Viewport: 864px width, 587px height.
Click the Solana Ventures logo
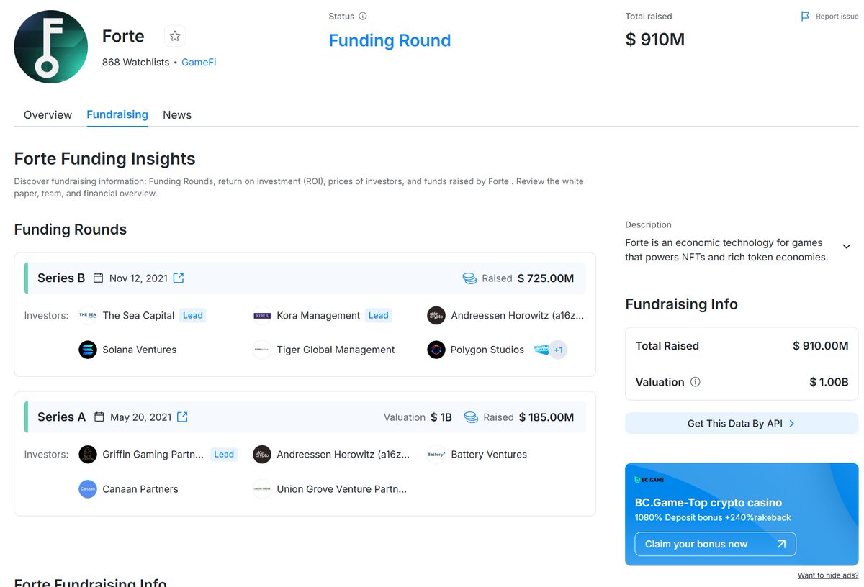click(88, 350)
